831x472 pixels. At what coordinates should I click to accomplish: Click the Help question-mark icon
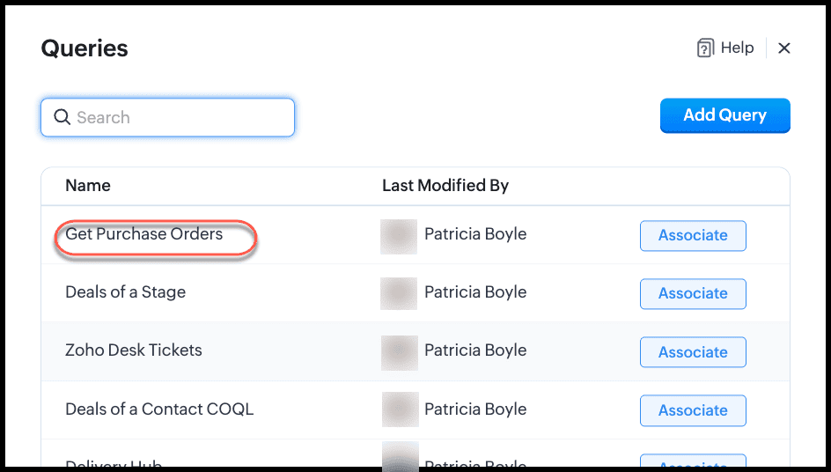pos(705,48)
